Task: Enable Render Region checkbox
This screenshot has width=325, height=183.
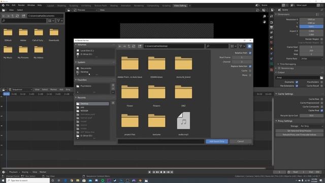Action: click(321, 39)
